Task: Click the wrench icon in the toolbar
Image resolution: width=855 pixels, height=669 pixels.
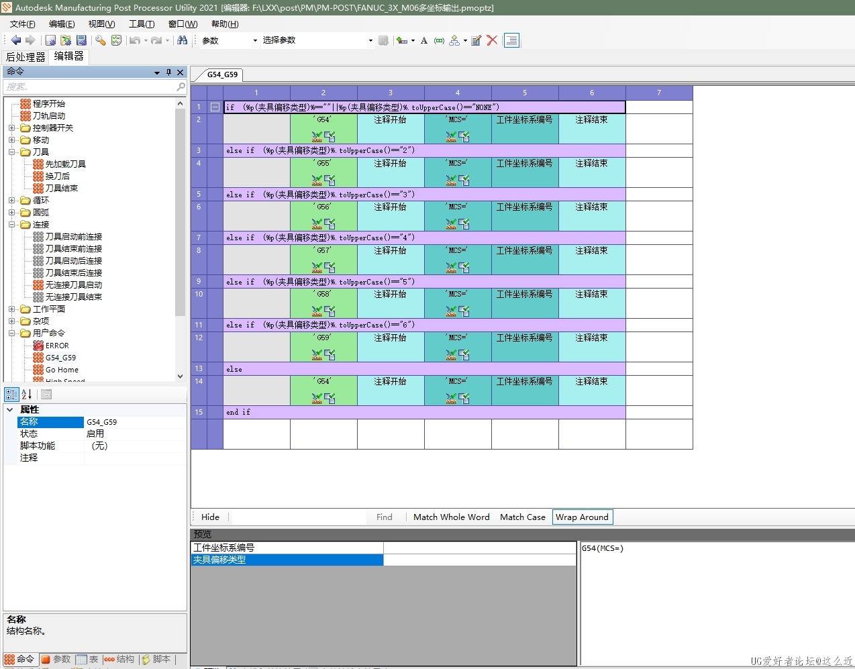Action: point(100,40)
